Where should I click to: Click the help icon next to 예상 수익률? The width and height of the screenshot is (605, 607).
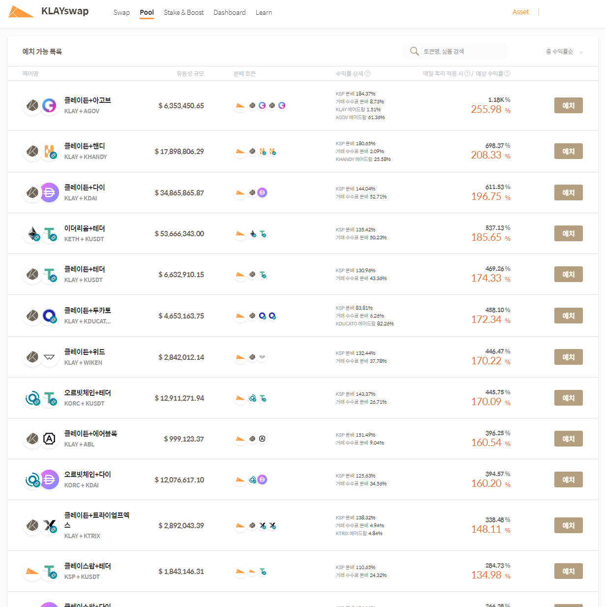pos(508,73)
